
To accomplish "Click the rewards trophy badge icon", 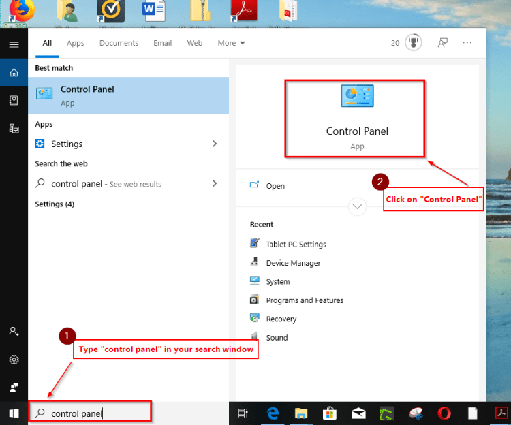I will pos(413,43).
